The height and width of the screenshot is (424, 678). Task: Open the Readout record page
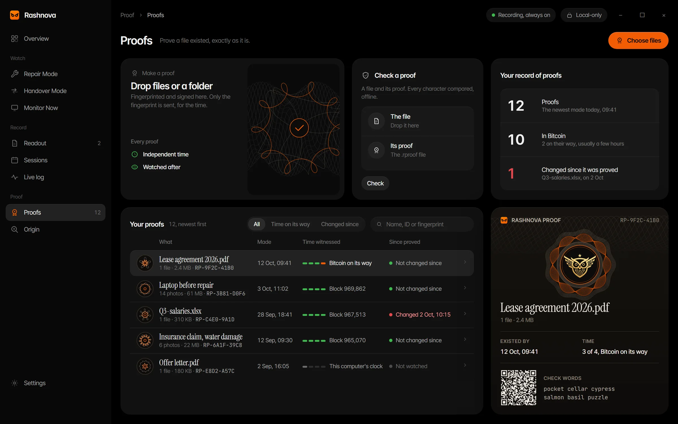click(55, 143)
